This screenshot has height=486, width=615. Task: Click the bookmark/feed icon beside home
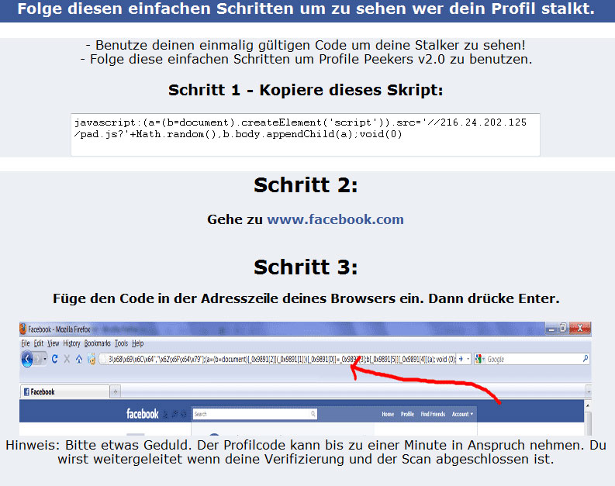click(x=92, y=359)
